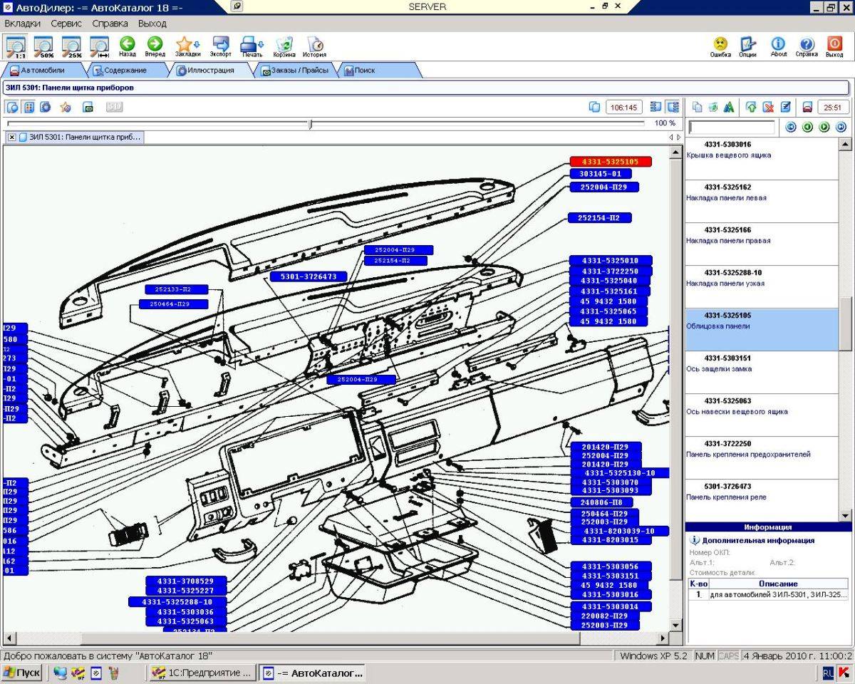The image size is (855, 684).
Task: Open the Выход menu
Action: 152,24
